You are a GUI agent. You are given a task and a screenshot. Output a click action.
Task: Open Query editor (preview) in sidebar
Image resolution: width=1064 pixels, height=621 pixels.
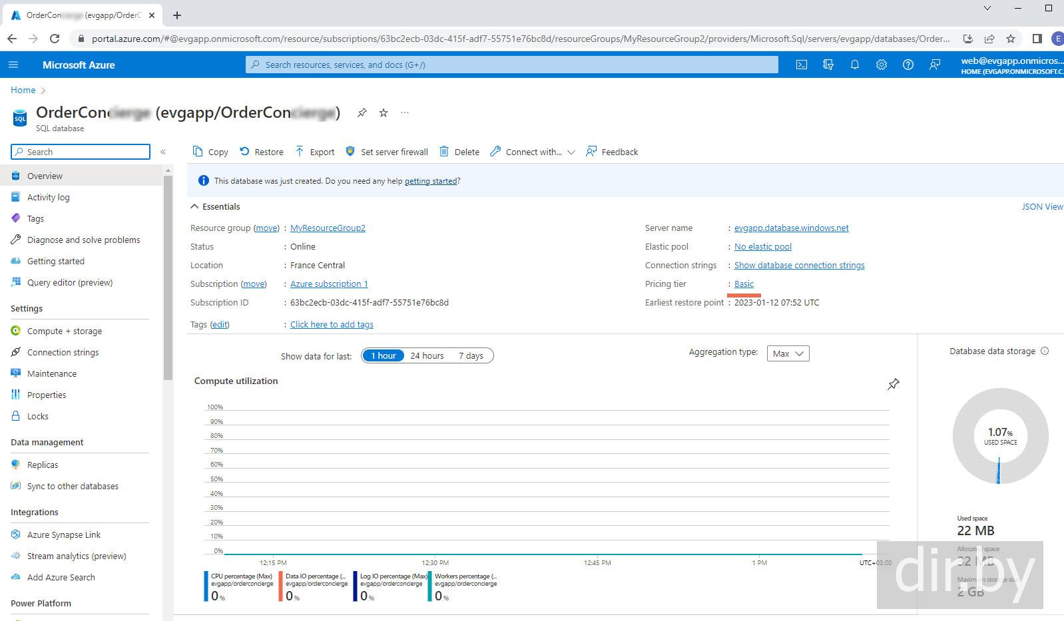click(70, 282)
